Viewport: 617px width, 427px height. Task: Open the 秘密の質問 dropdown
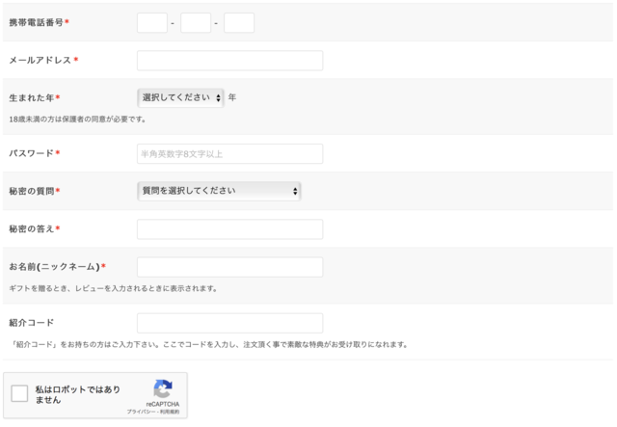[x=219, y=191]
